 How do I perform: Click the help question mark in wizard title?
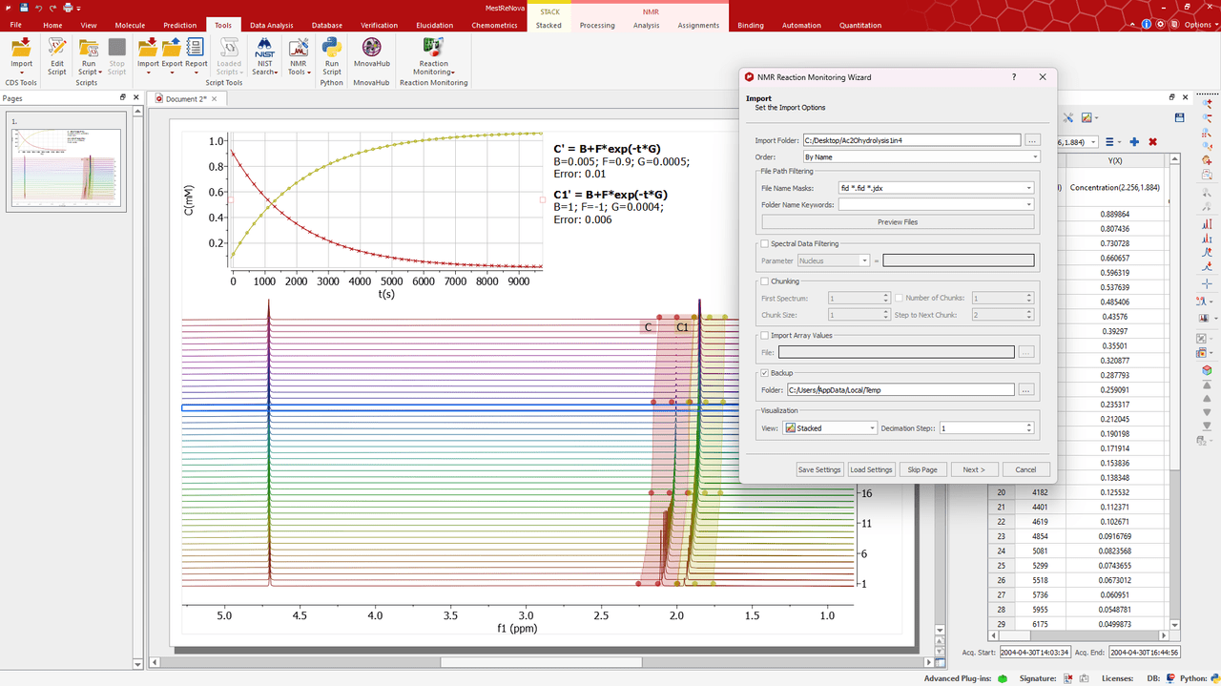[x=1013, y=77]
